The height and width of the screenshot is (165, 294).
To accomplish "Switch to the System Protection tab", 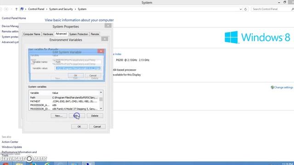I will tap(79, 34).
